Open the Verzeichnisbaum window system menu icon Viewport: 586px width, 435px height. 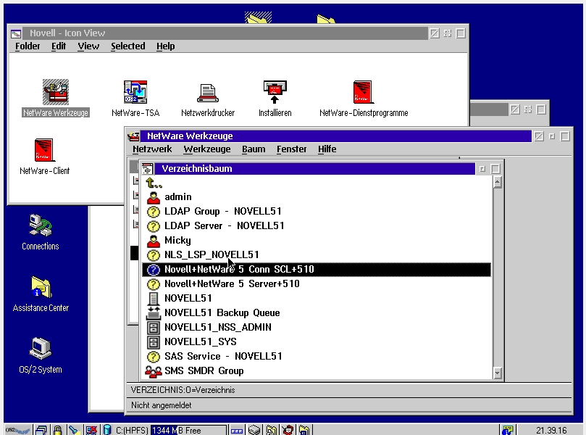pyautogui.click(x=147, y=169)
